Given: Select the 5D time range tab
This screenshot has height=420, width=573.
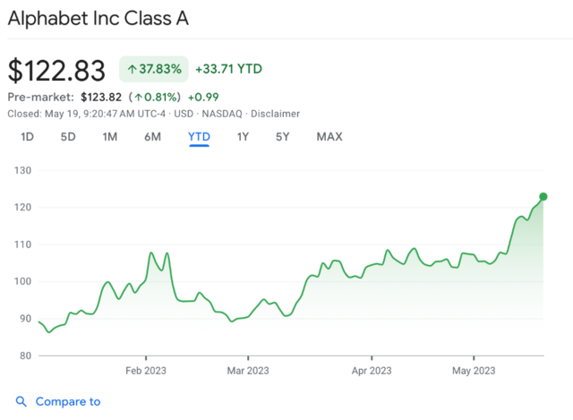Looking at the screenshot, I should pos(68,137).
